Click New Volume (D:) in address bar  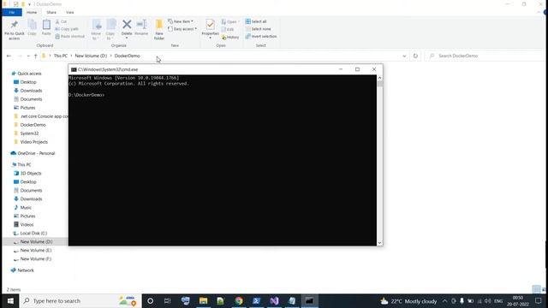(91, 56)
